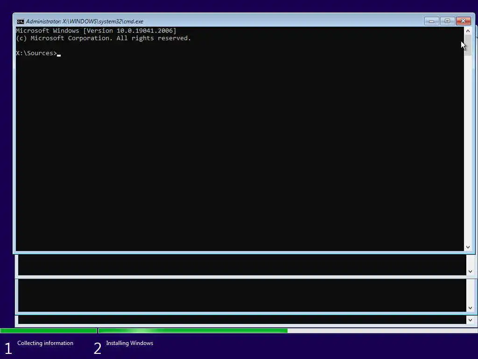478x359 pixels.
Task: Maximize the Administrator cmd.exe window
Action: click(447, 21)
